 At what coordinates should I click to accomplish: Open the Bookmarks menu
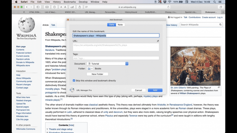pyautogui.click(x=70, y=2)
